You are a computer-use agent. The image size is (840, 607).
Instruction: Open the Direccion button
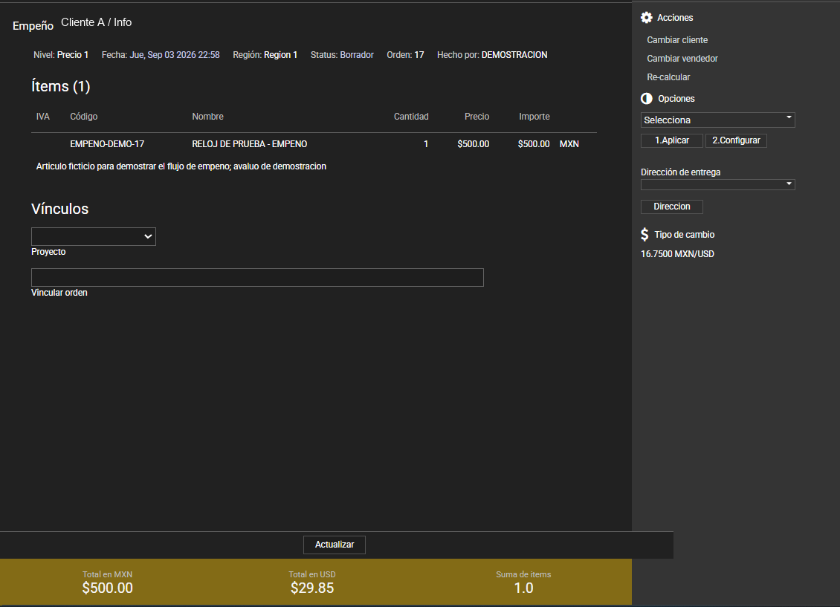point(672,207)
